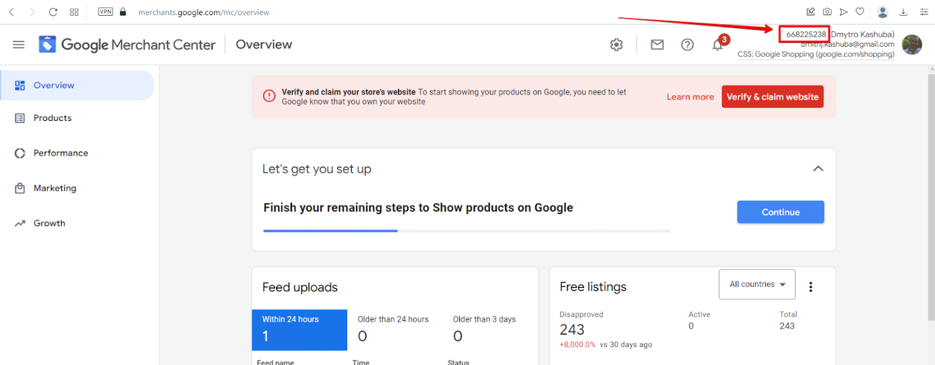Open notifications bell with 3 alerts

[718, 44]
